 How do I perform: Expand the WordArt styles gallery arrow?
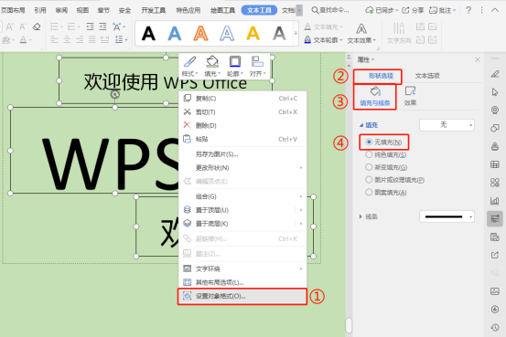296,33
